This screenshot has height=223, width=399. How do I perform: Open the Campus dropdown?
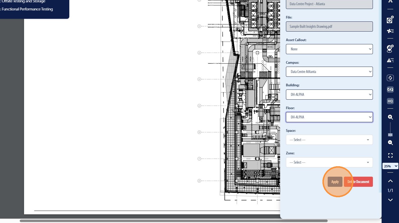tap(329, 72)
